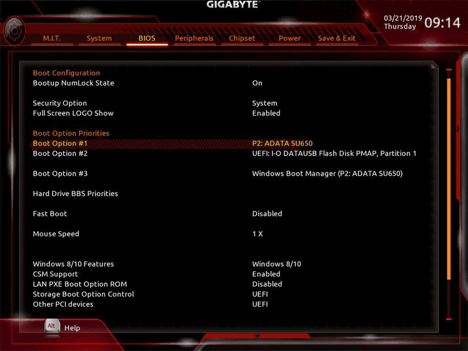Click the 09:14 clock display
This screenshot has height=351, width=468.
442,22
